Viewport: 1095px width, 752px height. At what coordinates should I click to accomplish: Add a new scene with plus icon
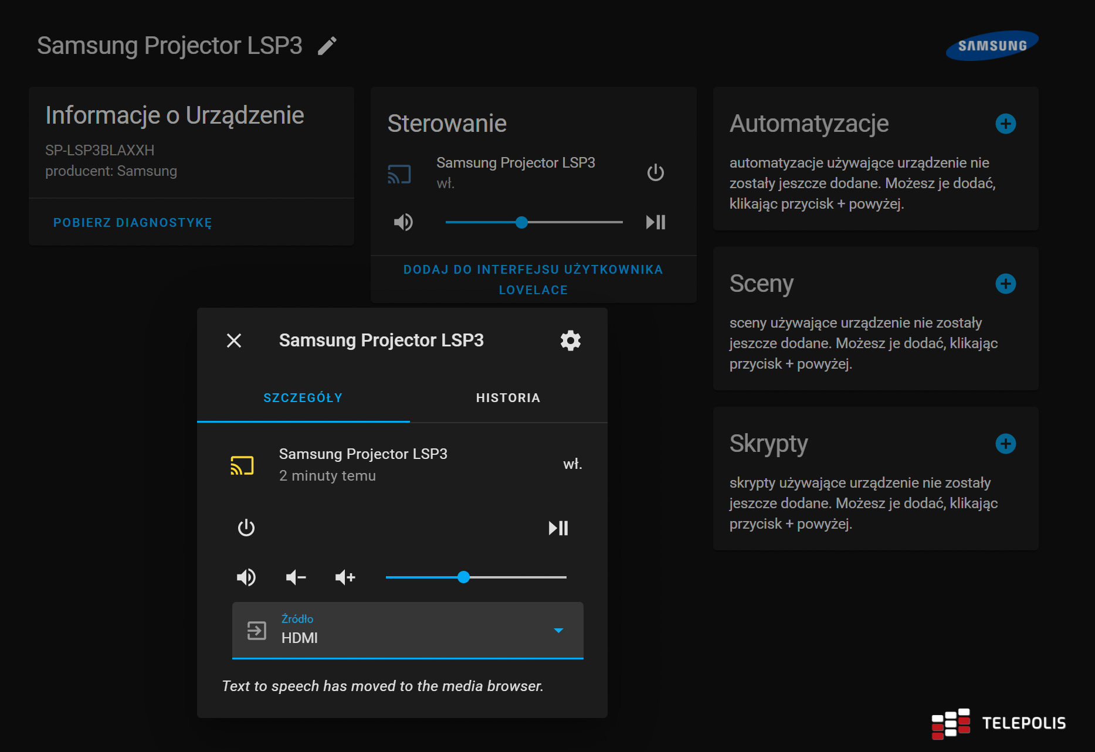[x=1005, y=284]
